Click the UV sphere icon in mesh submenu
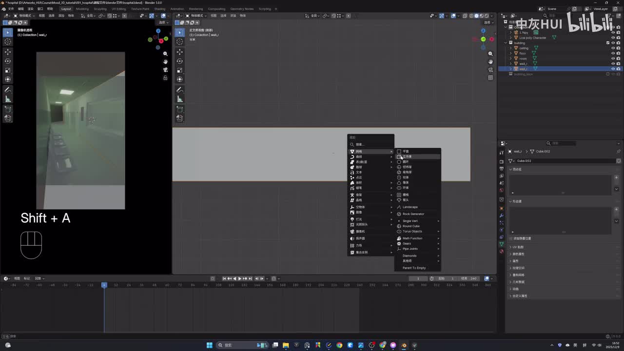Image resolution: width=624 pixels, height=351 pixels. (x=399, y=167)
